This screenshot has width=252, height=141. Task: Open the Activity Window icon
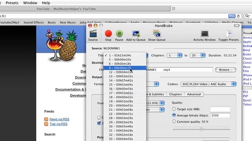point(205,34)
